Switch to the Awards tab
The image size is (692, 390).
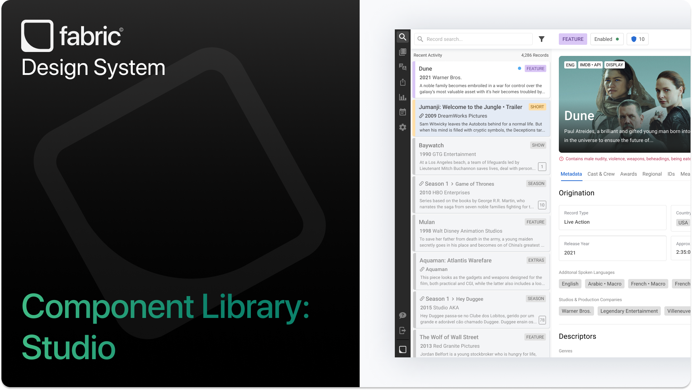pos(628,174)
